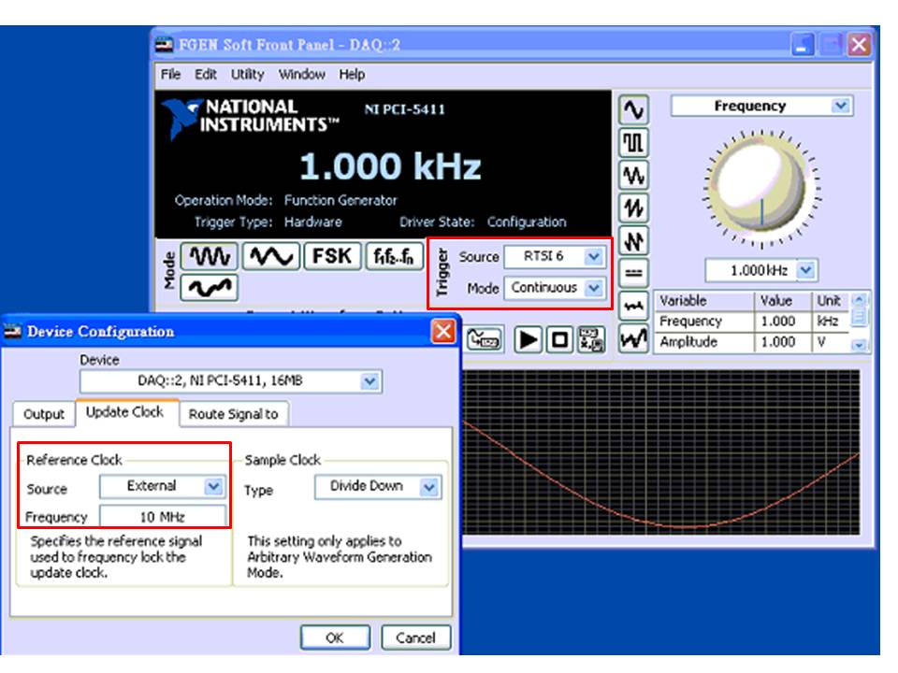Expand the Trigger Source dropdown (RTSI 6)
The image size is (898, 673).
pyautogui.click(x=593, y=256)
